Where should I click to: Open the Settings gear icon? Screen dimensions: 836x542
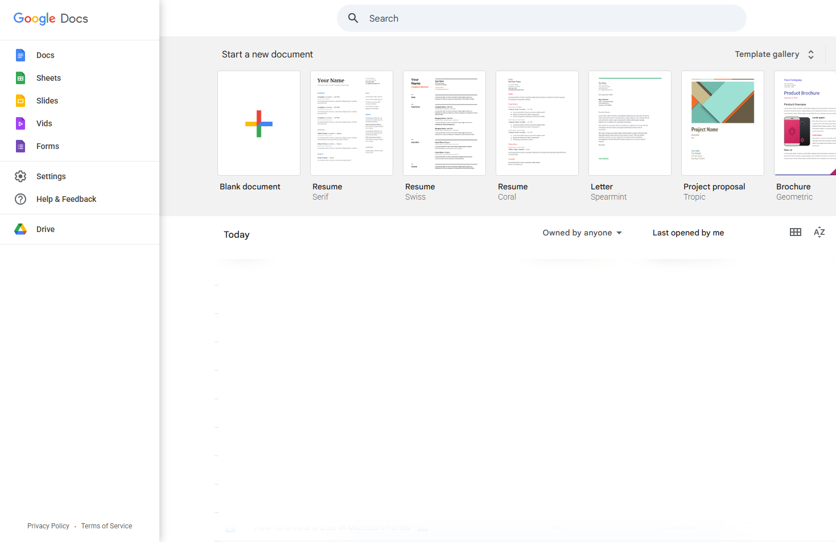(x=20, y=176)
